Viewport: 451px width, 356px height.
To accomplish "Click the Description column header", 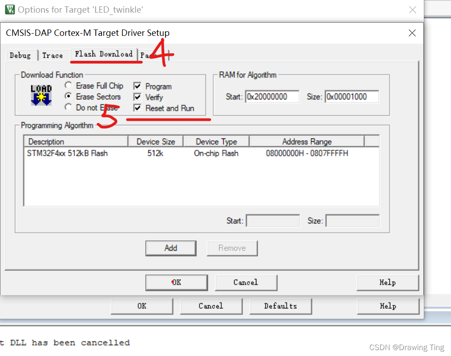I will pyautogui.click(x=76, y=142).
